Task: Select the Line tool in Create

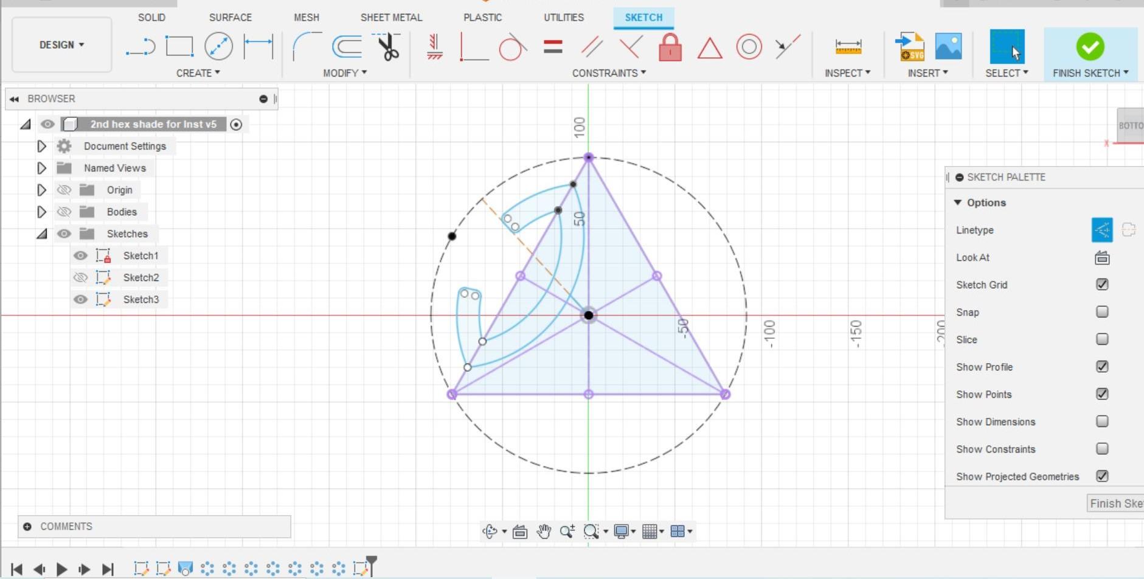Action: (140, 47)
